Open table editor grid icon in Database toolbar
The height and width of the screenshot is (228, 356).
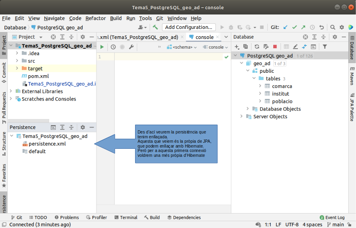click(286, 47)
